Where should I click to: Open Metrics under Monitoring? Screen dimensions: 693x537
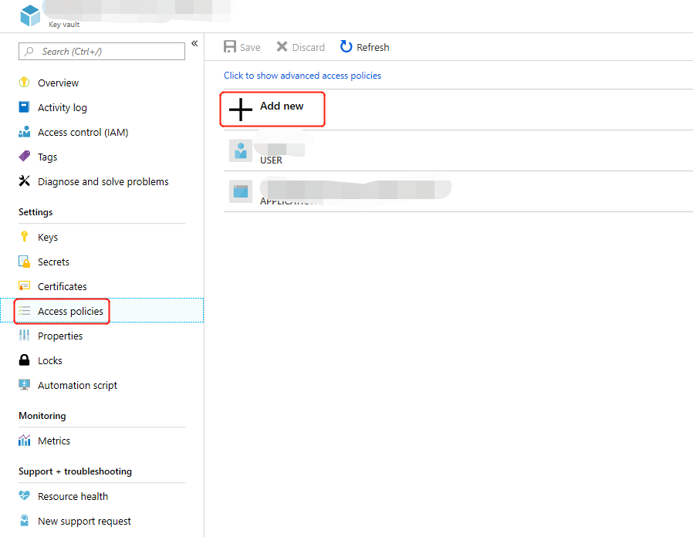[x=54, y=441]
